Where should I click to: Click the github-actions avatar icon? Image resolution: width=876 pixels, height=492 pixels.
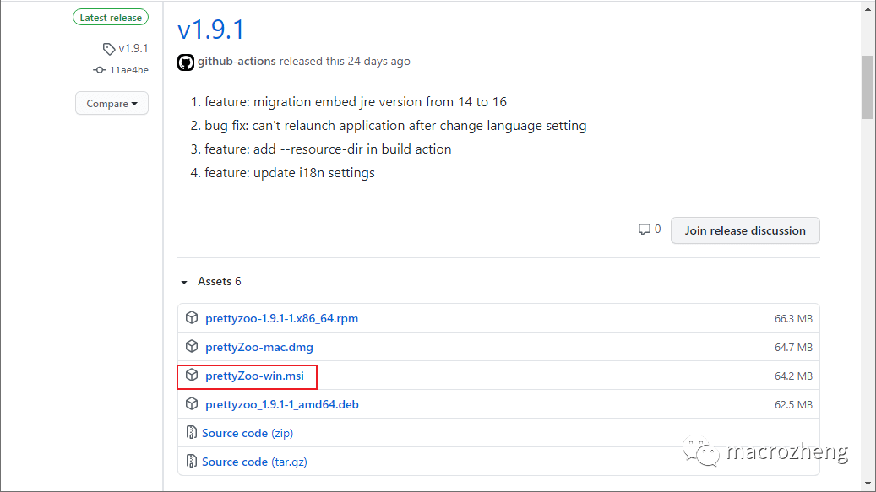[x=186, y=62]
